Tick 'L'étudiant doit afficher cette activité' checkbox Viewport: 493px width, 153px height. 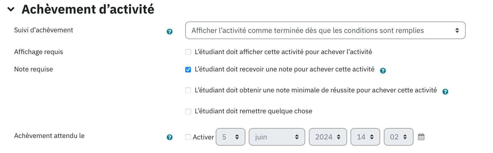pos(188,52)
